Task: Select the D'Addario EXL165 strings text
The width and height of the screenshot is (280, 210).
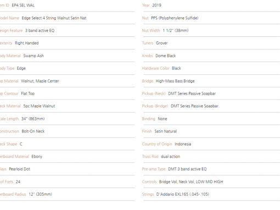Action: point(182,194)
